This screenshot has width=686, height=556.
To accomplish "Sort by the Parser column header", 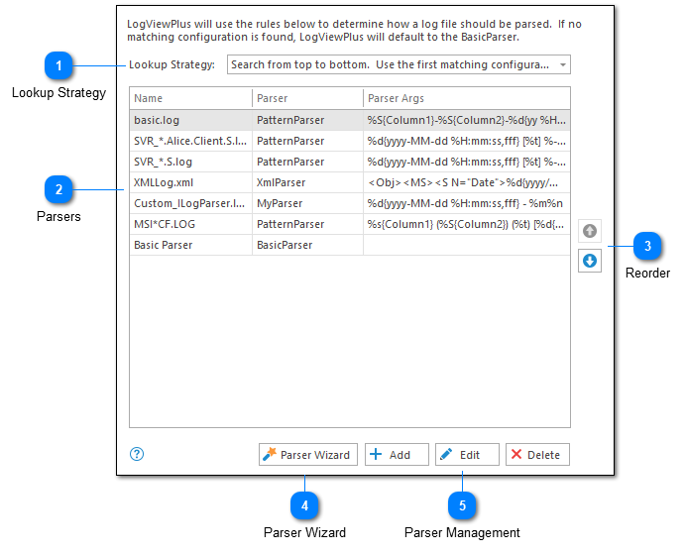I will coord(307,98).
